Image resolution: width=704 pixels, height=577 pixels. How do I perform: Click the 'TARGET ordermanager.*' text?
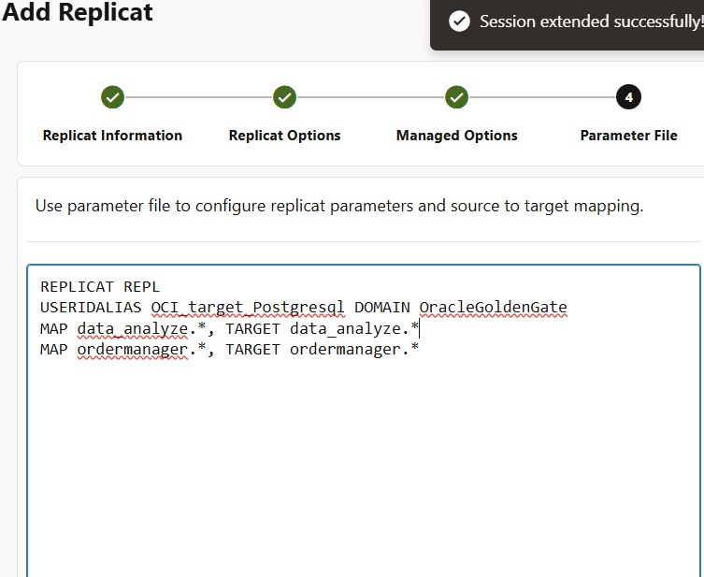click(x=322, y=350)
